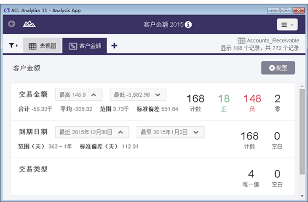The width and height of the screenshot is (308, 202).
Task: Expand the 最早 2015年1月2日 dropdown
Action: pyautogui.click(x=170, y=132)
